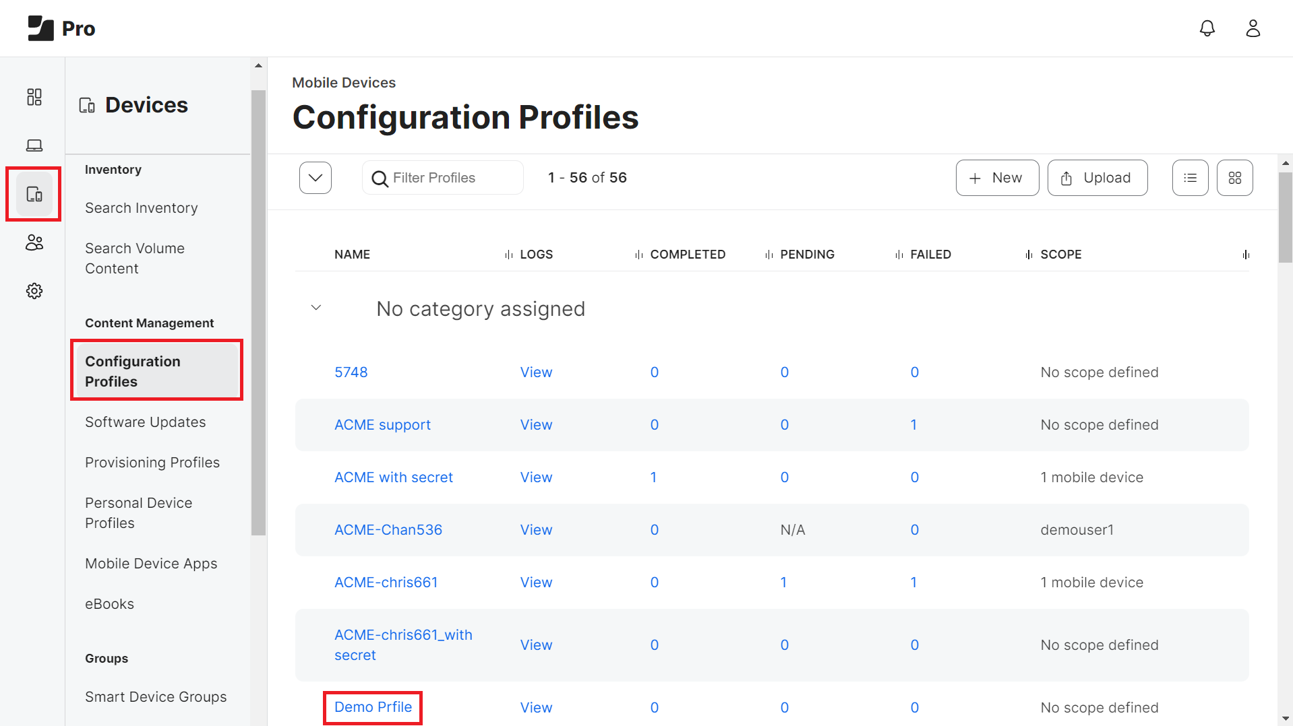Open Smart Device Groups
This screenshot has width=1293, height=726.
pos(156,697)
